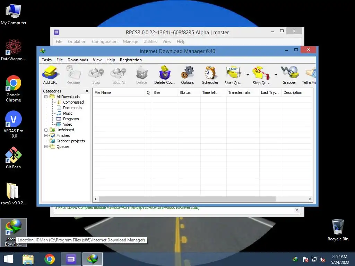Select the Recycle Bin icon
This screenshot has height=266, width=355.
338,230
